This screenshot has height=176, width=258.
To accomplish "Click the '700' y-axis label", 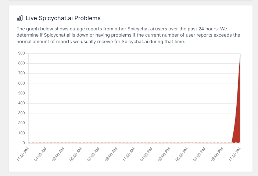I will click(x=22, y=73).
